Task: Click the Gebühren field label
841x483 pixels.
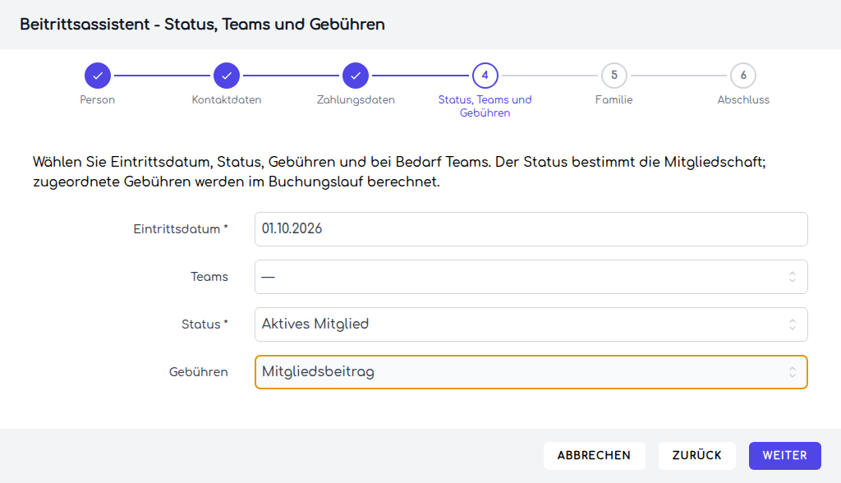Action: (x=199, y=372)
